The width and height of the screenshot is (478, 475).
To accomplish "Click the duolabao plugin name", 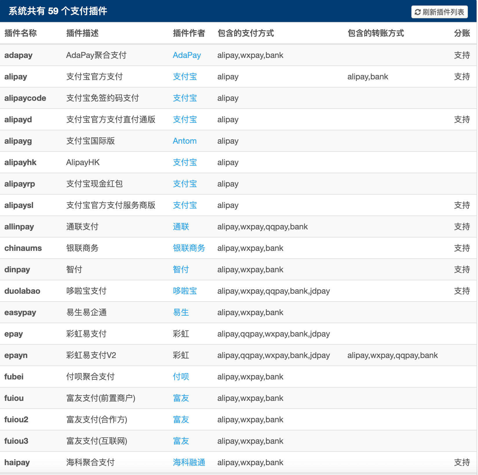I will pos(22,291).
